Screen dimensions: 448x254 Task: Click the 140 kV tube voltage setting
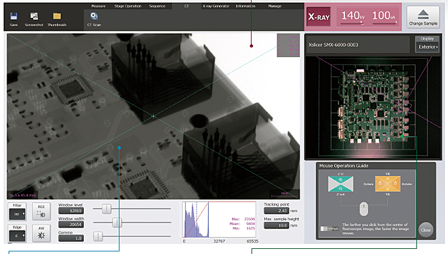point(353,16)
